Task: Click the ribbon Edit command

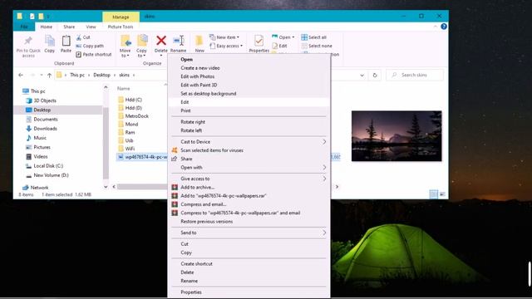Action: point(279,46)
